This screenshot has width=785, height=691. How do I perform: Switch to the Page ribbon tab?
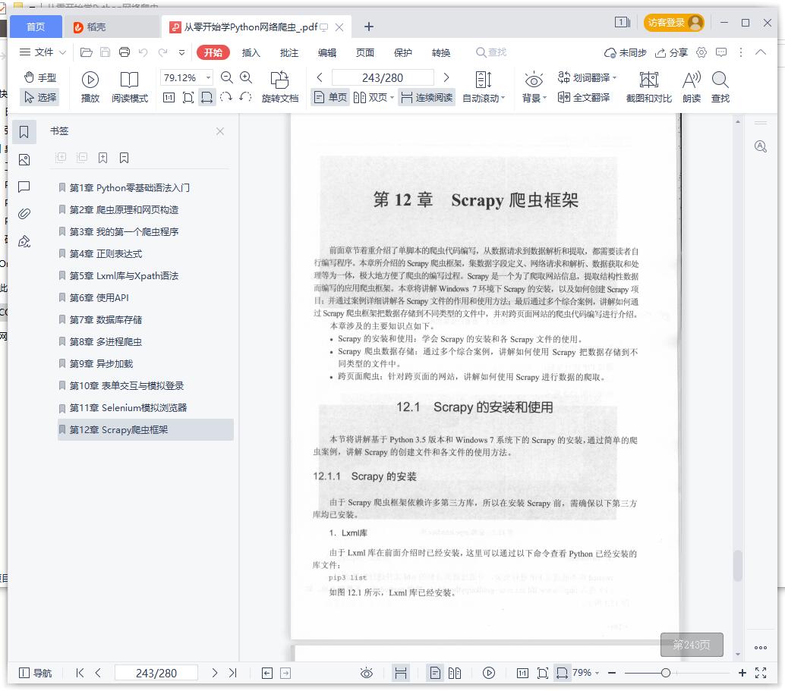click(x=365, y=52)
